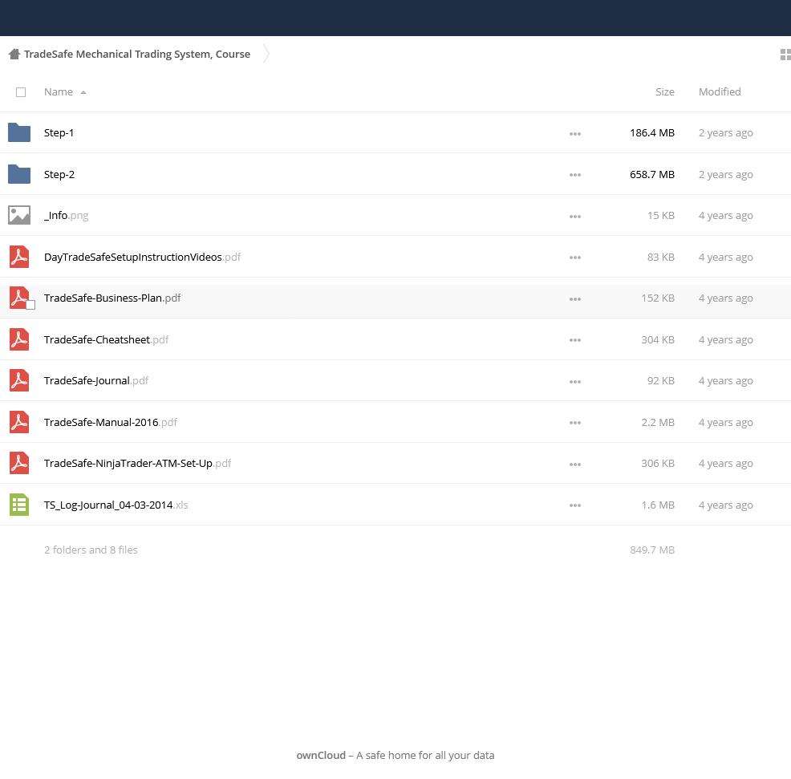Click PDF icon of TradeSafe-Business-Plan
Viewport: 791px width, 779px height.
pos(19,298)
